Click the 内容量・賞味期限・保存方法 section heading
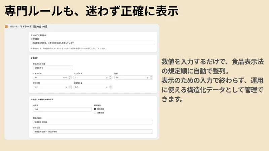Viewport: 269px width, 151px height. [42, 99]
